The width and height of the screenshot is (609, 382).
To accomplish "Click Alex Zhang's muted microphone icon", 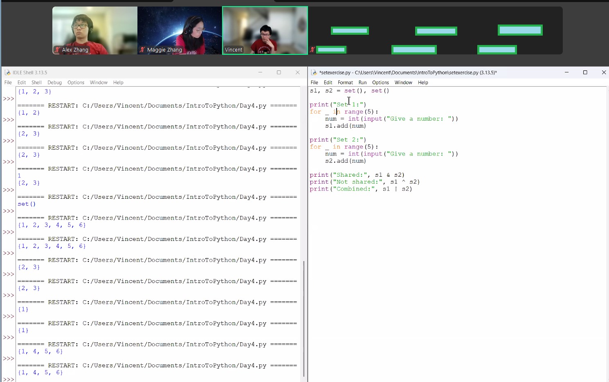I will tap(57, 50).
